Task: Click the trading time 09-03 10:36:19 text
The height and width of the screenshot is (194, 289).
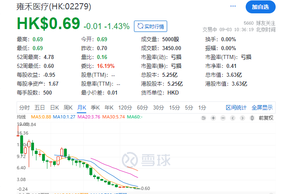Action: pyautogui.click(x=236, y=30)
